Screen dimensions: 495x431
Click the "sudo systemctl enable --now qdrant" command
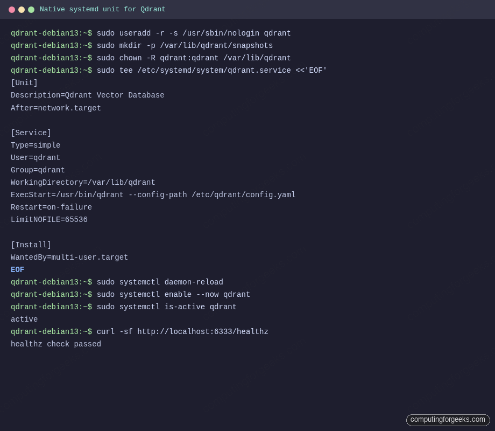click(173, 294)
